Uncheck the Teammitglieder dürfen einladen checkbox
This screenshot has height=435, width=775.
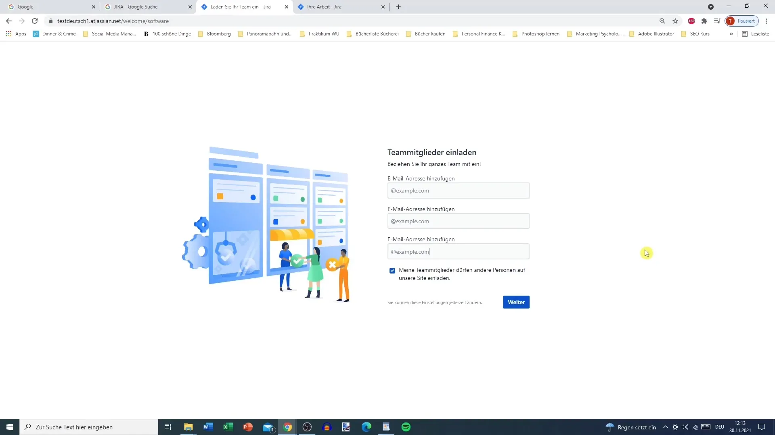(x=392, y=271)
